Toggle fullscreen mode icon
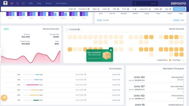Screen dimensions: 189x106 [23, 3]
